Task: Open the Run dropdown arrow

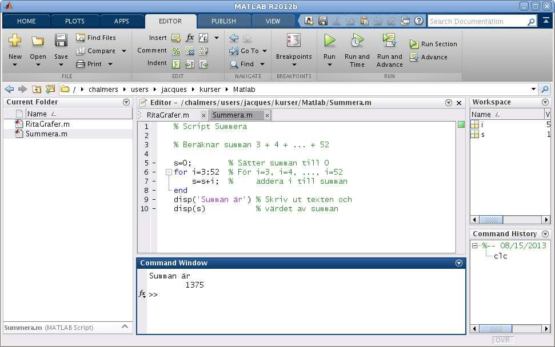Action: coord(330,64)
